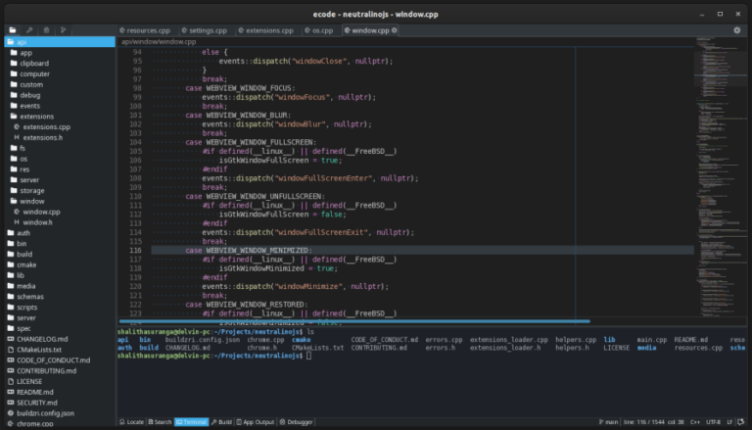This screenshot has width=752, height=430.
Task: Open the git source control sidebar tab
Action: point(63,30)
